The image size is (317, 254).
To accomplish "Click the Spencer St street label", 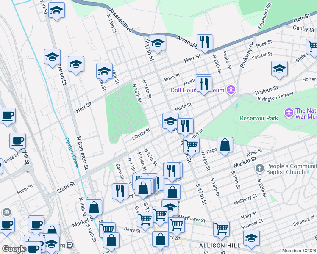I will pos(252,224).
